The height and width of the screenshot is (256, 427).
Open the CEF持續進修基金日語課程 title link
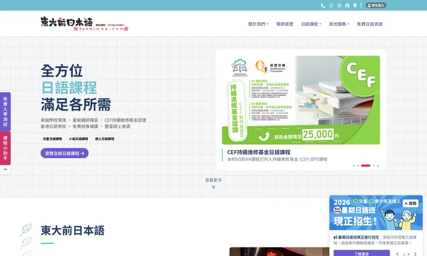point(259,152)
